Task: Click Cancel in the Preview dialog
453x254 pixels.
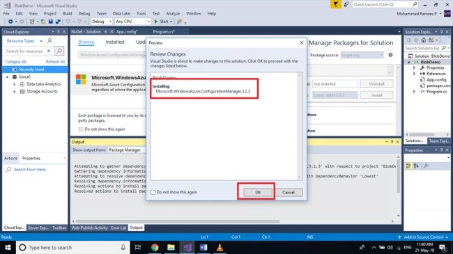Action: click(289, 192)
